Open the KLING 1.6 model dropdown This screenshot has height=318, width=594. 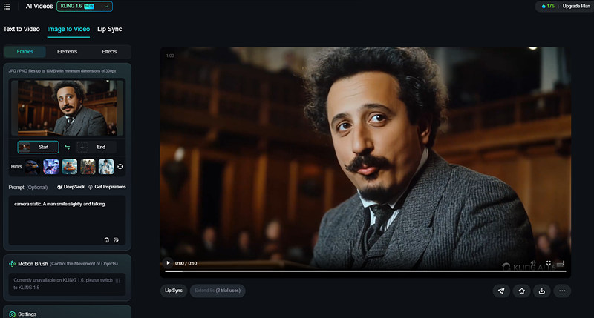[85, 7]
